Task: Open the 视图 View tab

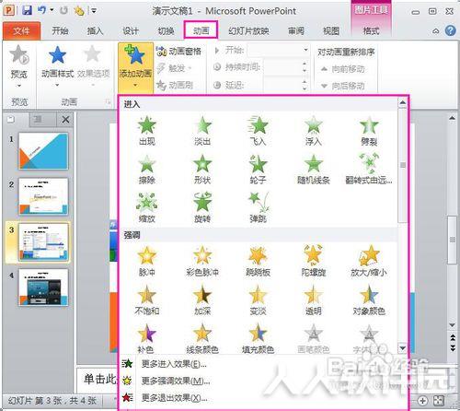Action: coord(331,31)
